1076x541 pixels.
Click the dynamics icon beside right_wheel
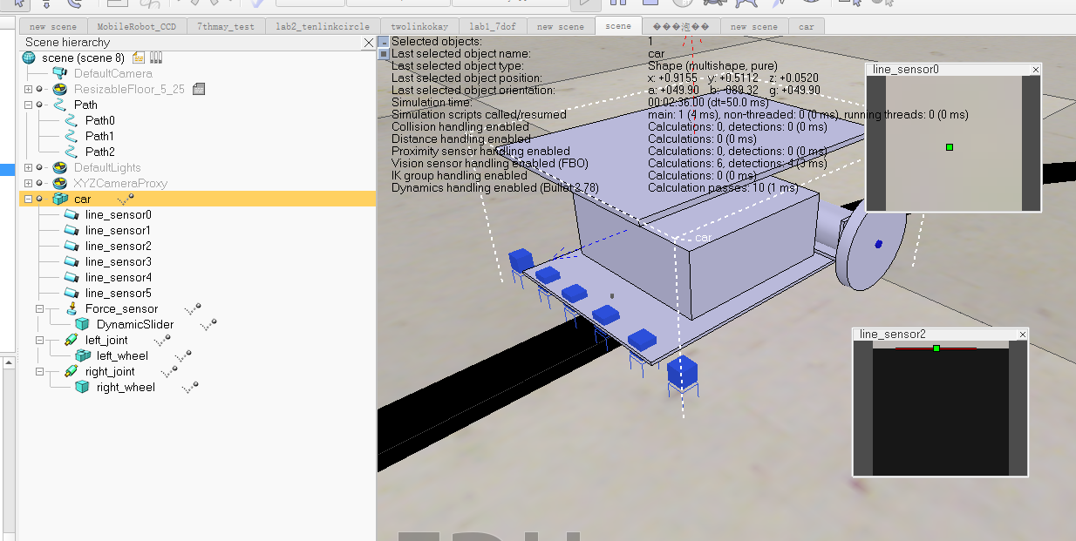point(190,388)
